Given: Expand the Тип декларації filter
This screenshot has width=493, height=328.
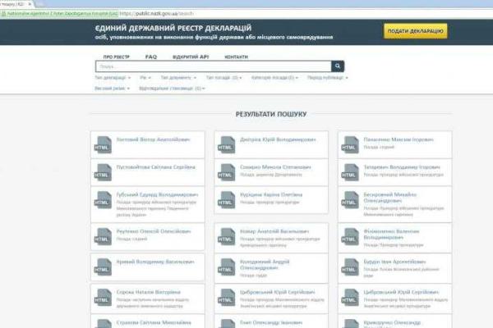Looking at the screenshot, I should tap(113, 78).
